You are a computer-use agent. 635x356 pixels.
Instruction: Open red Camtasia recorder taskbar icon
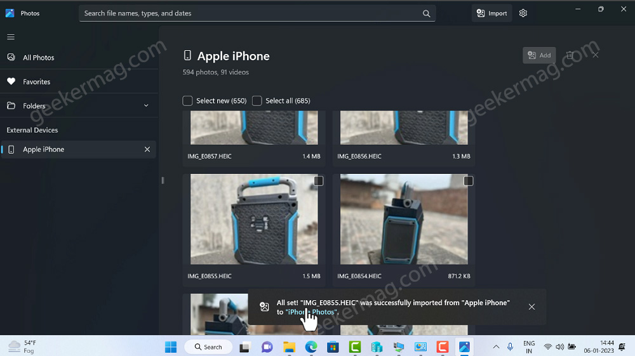(442, 346)
